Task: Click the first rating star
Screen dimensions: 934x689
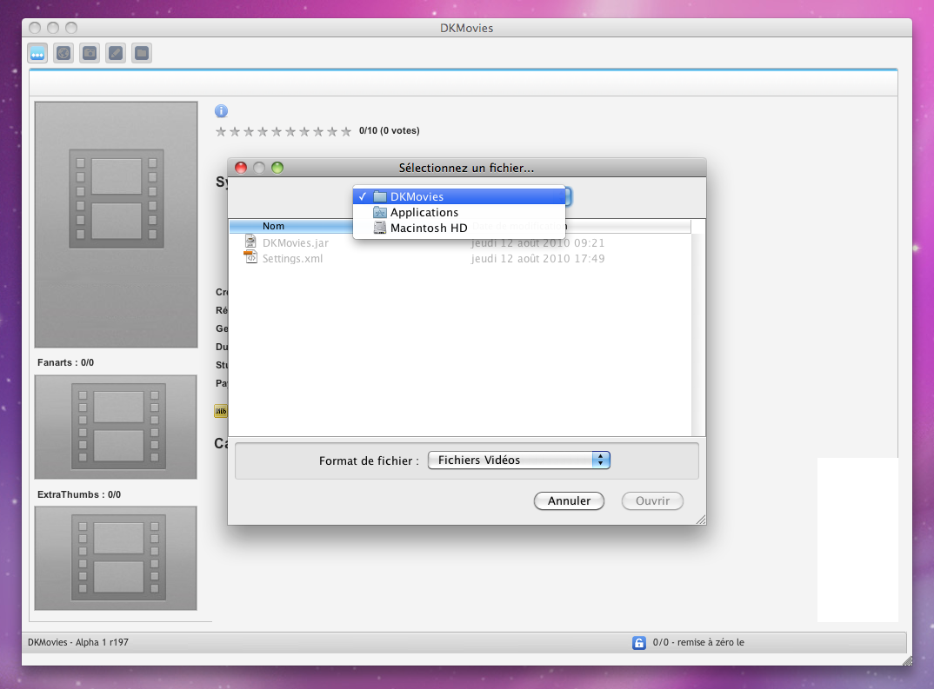Action: (x=221, y=131)
